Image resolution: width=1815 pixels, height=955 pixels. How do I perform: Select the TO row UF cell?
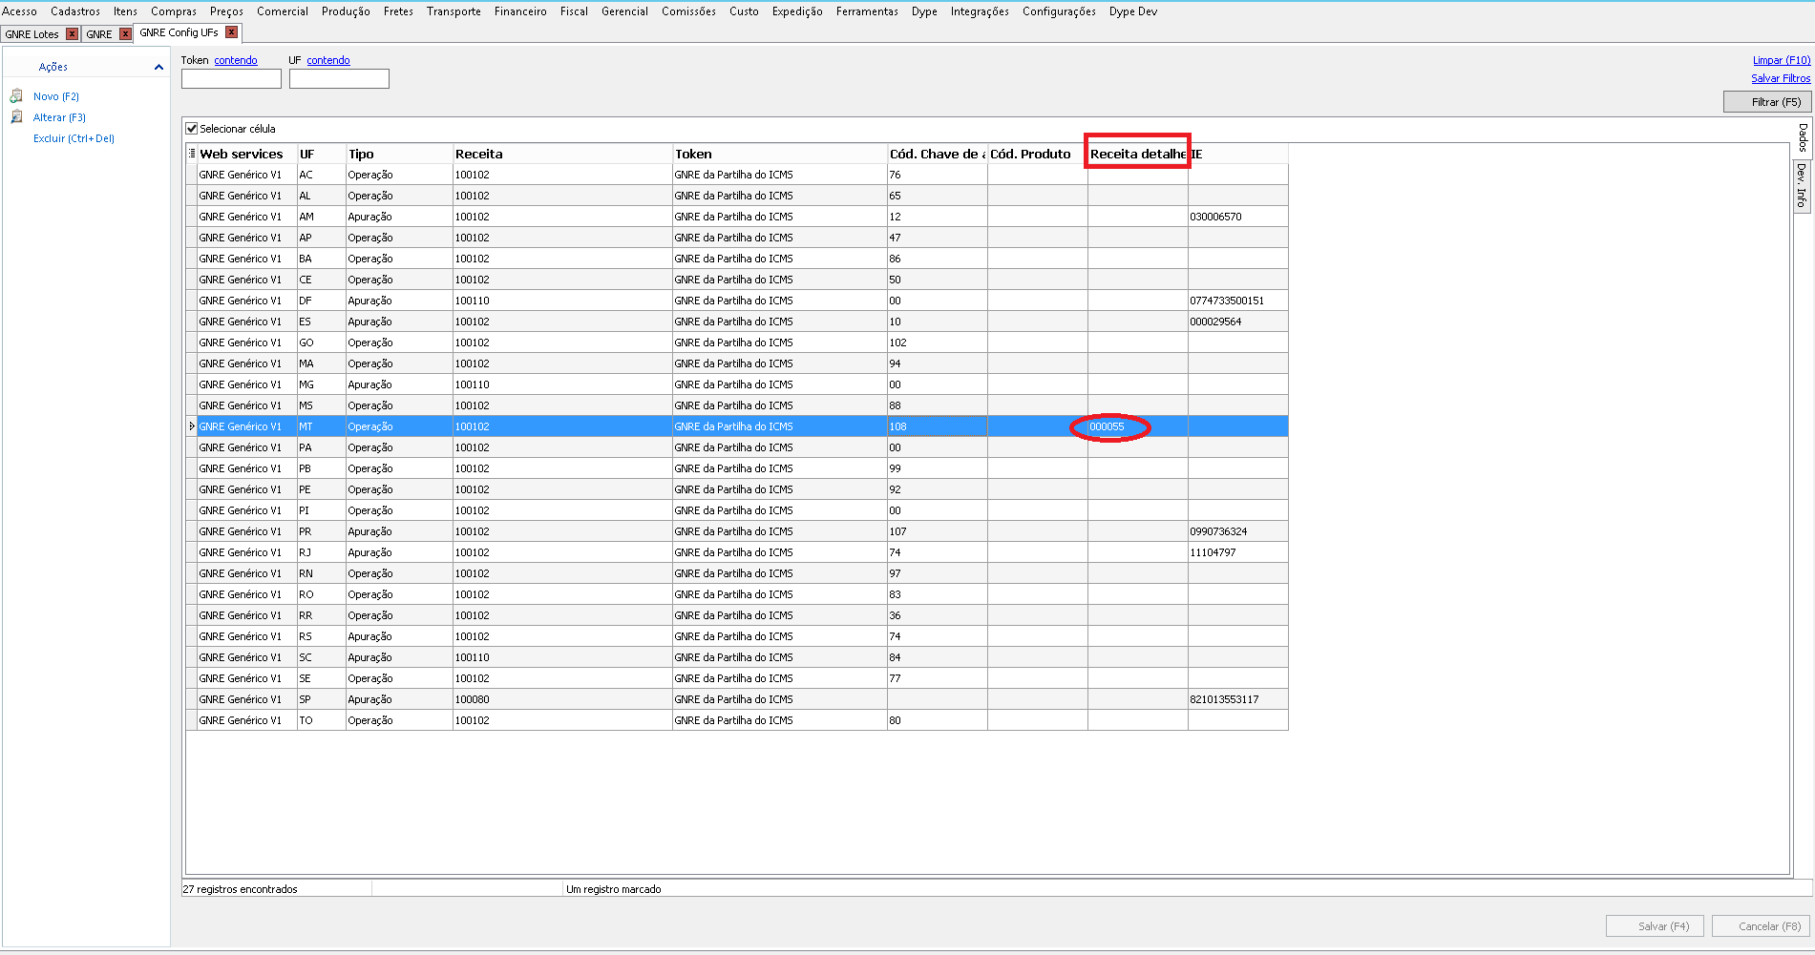tap(321, 720)
